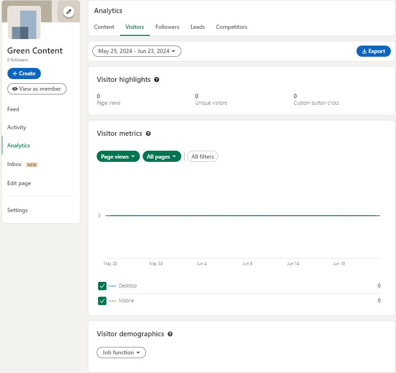Click the Green Content company logo
The image size is (396, 373).
[24, 23]
